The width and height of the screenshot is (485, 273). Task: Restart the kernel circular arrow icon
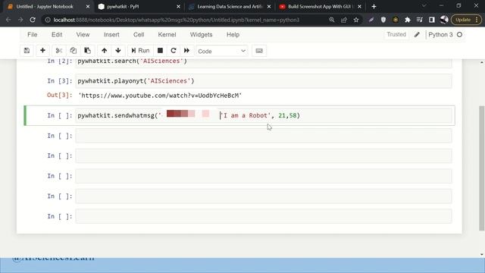click(174, 51)
